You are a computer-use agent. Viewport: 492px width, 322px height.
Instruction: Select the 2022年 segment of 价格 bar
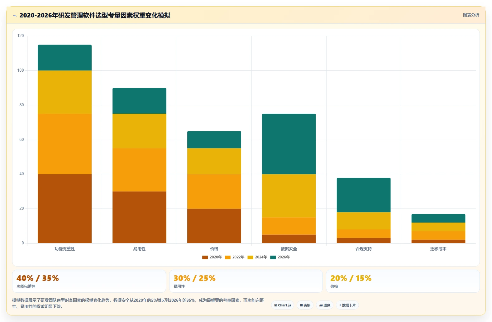pos(214,191)
